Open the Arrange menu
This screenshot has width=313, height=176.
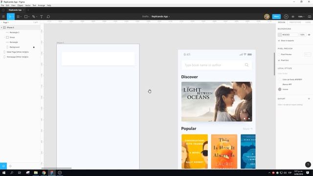pyautogui.click(x=41, y=5)
